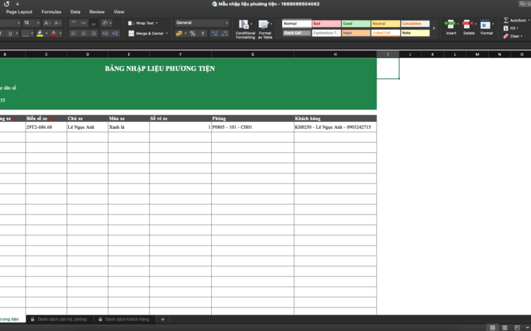
Task: Click the Insert cells icon
Action: coord(451,25)
